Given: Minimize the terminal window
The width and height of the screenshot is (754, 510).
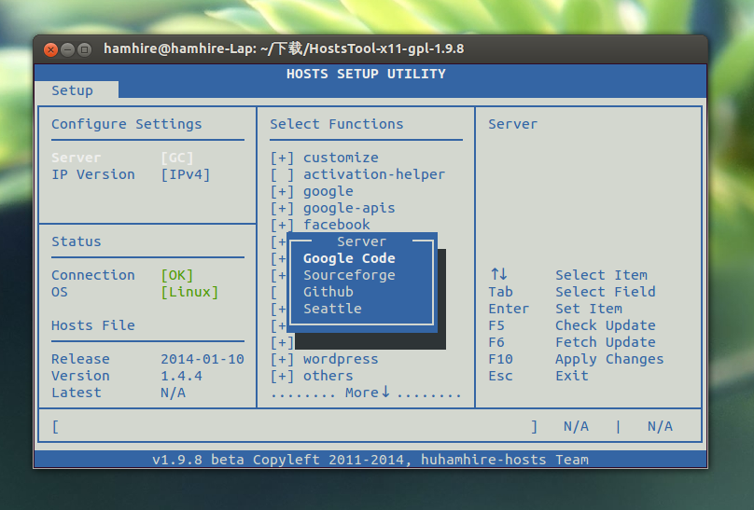Looking at the screenshot, I should (x=68, y=49).
